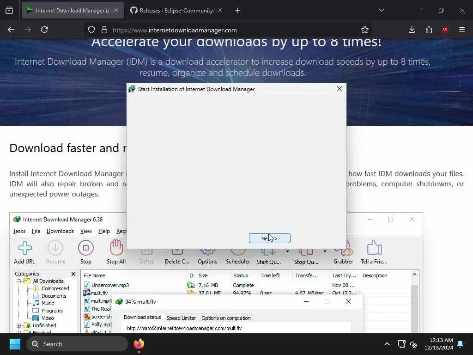This screenshot has width=473, height=355.
Task: Open the notification bell in taskbar
Action: coord(461,344)
